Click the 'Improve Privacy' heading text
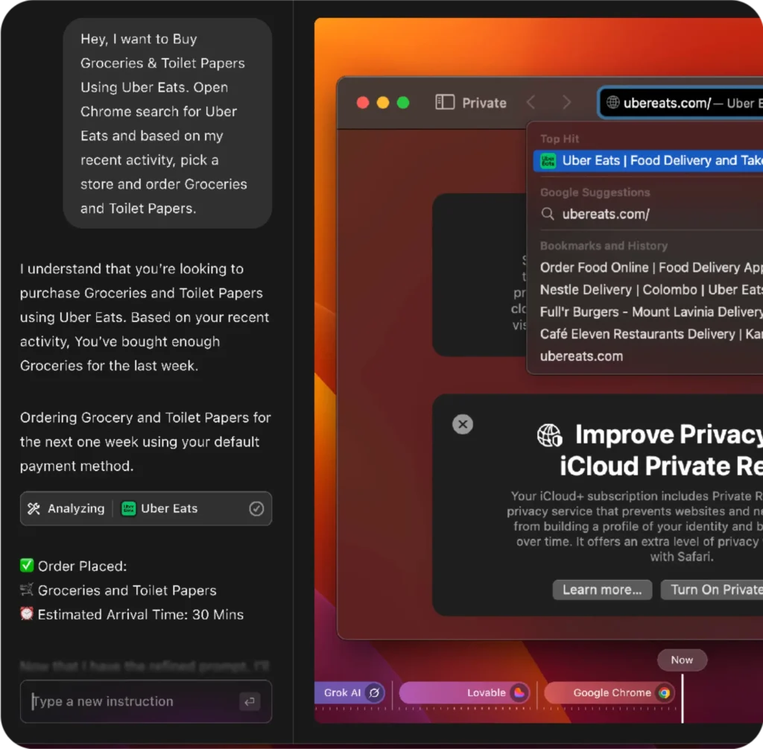The width and height of the screenshot is (763, 749). pyautogui.click(x=668, y=434)
